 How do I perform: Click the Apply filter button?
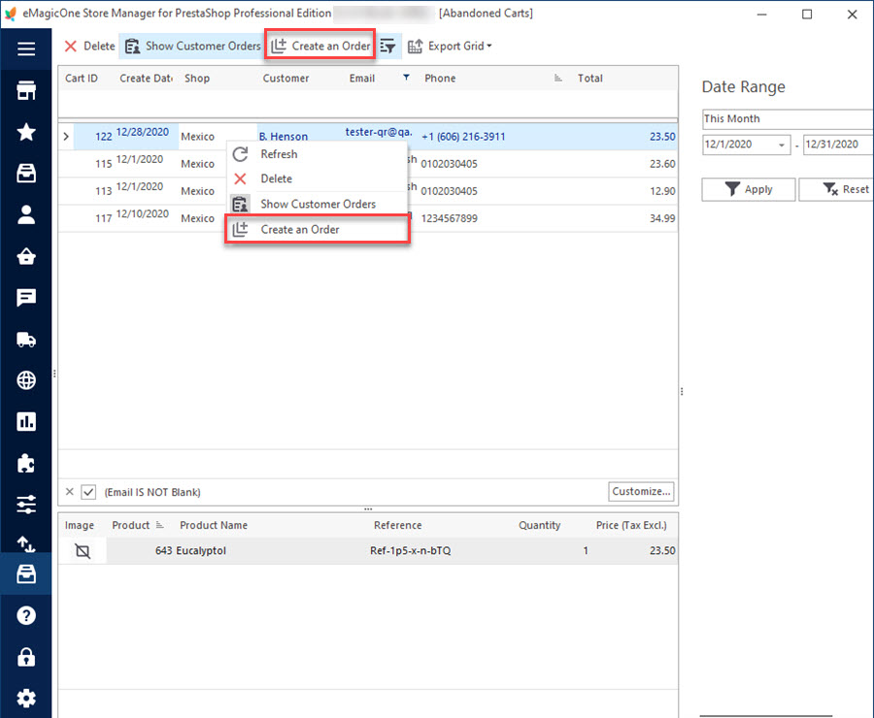[x=748, y=190]
